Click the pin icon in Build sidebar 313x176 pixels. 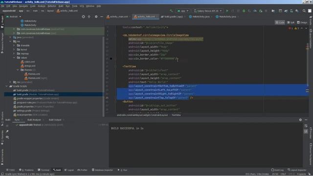[x=7, y=132]
